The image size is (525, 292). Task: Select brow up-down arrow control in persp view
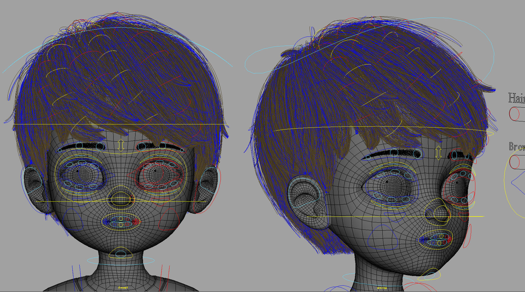point(438,153)
